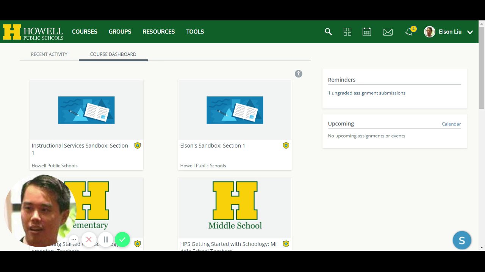The width and height of the screenshot is (485, 272).
Task: Click the Instructional Services Sandbox course thumbnail
Action: point(86,110)
